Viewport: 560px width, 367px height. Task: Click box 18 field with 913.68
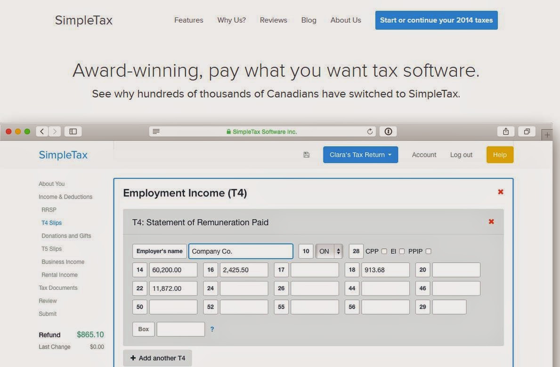[x=385, y=270]
